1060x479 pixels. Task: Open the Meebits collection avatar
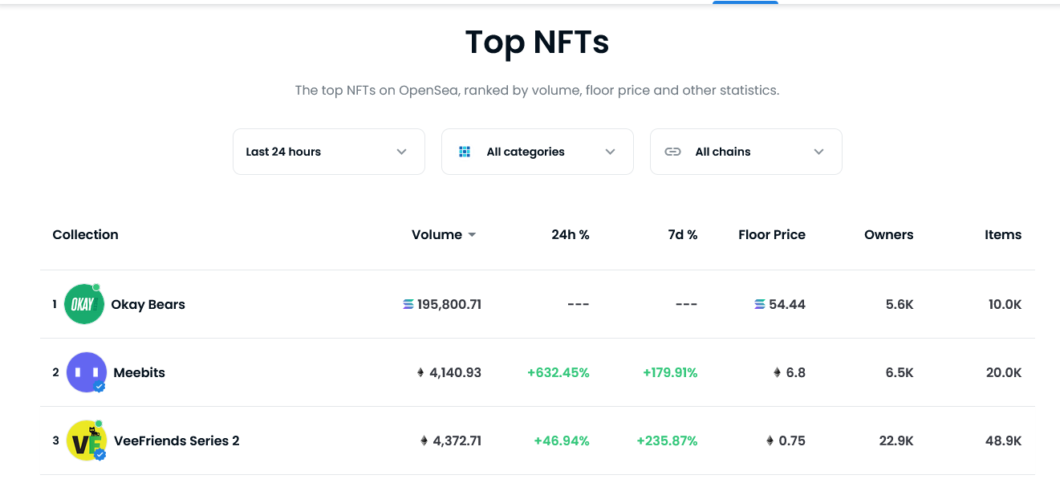coord(87,372)
